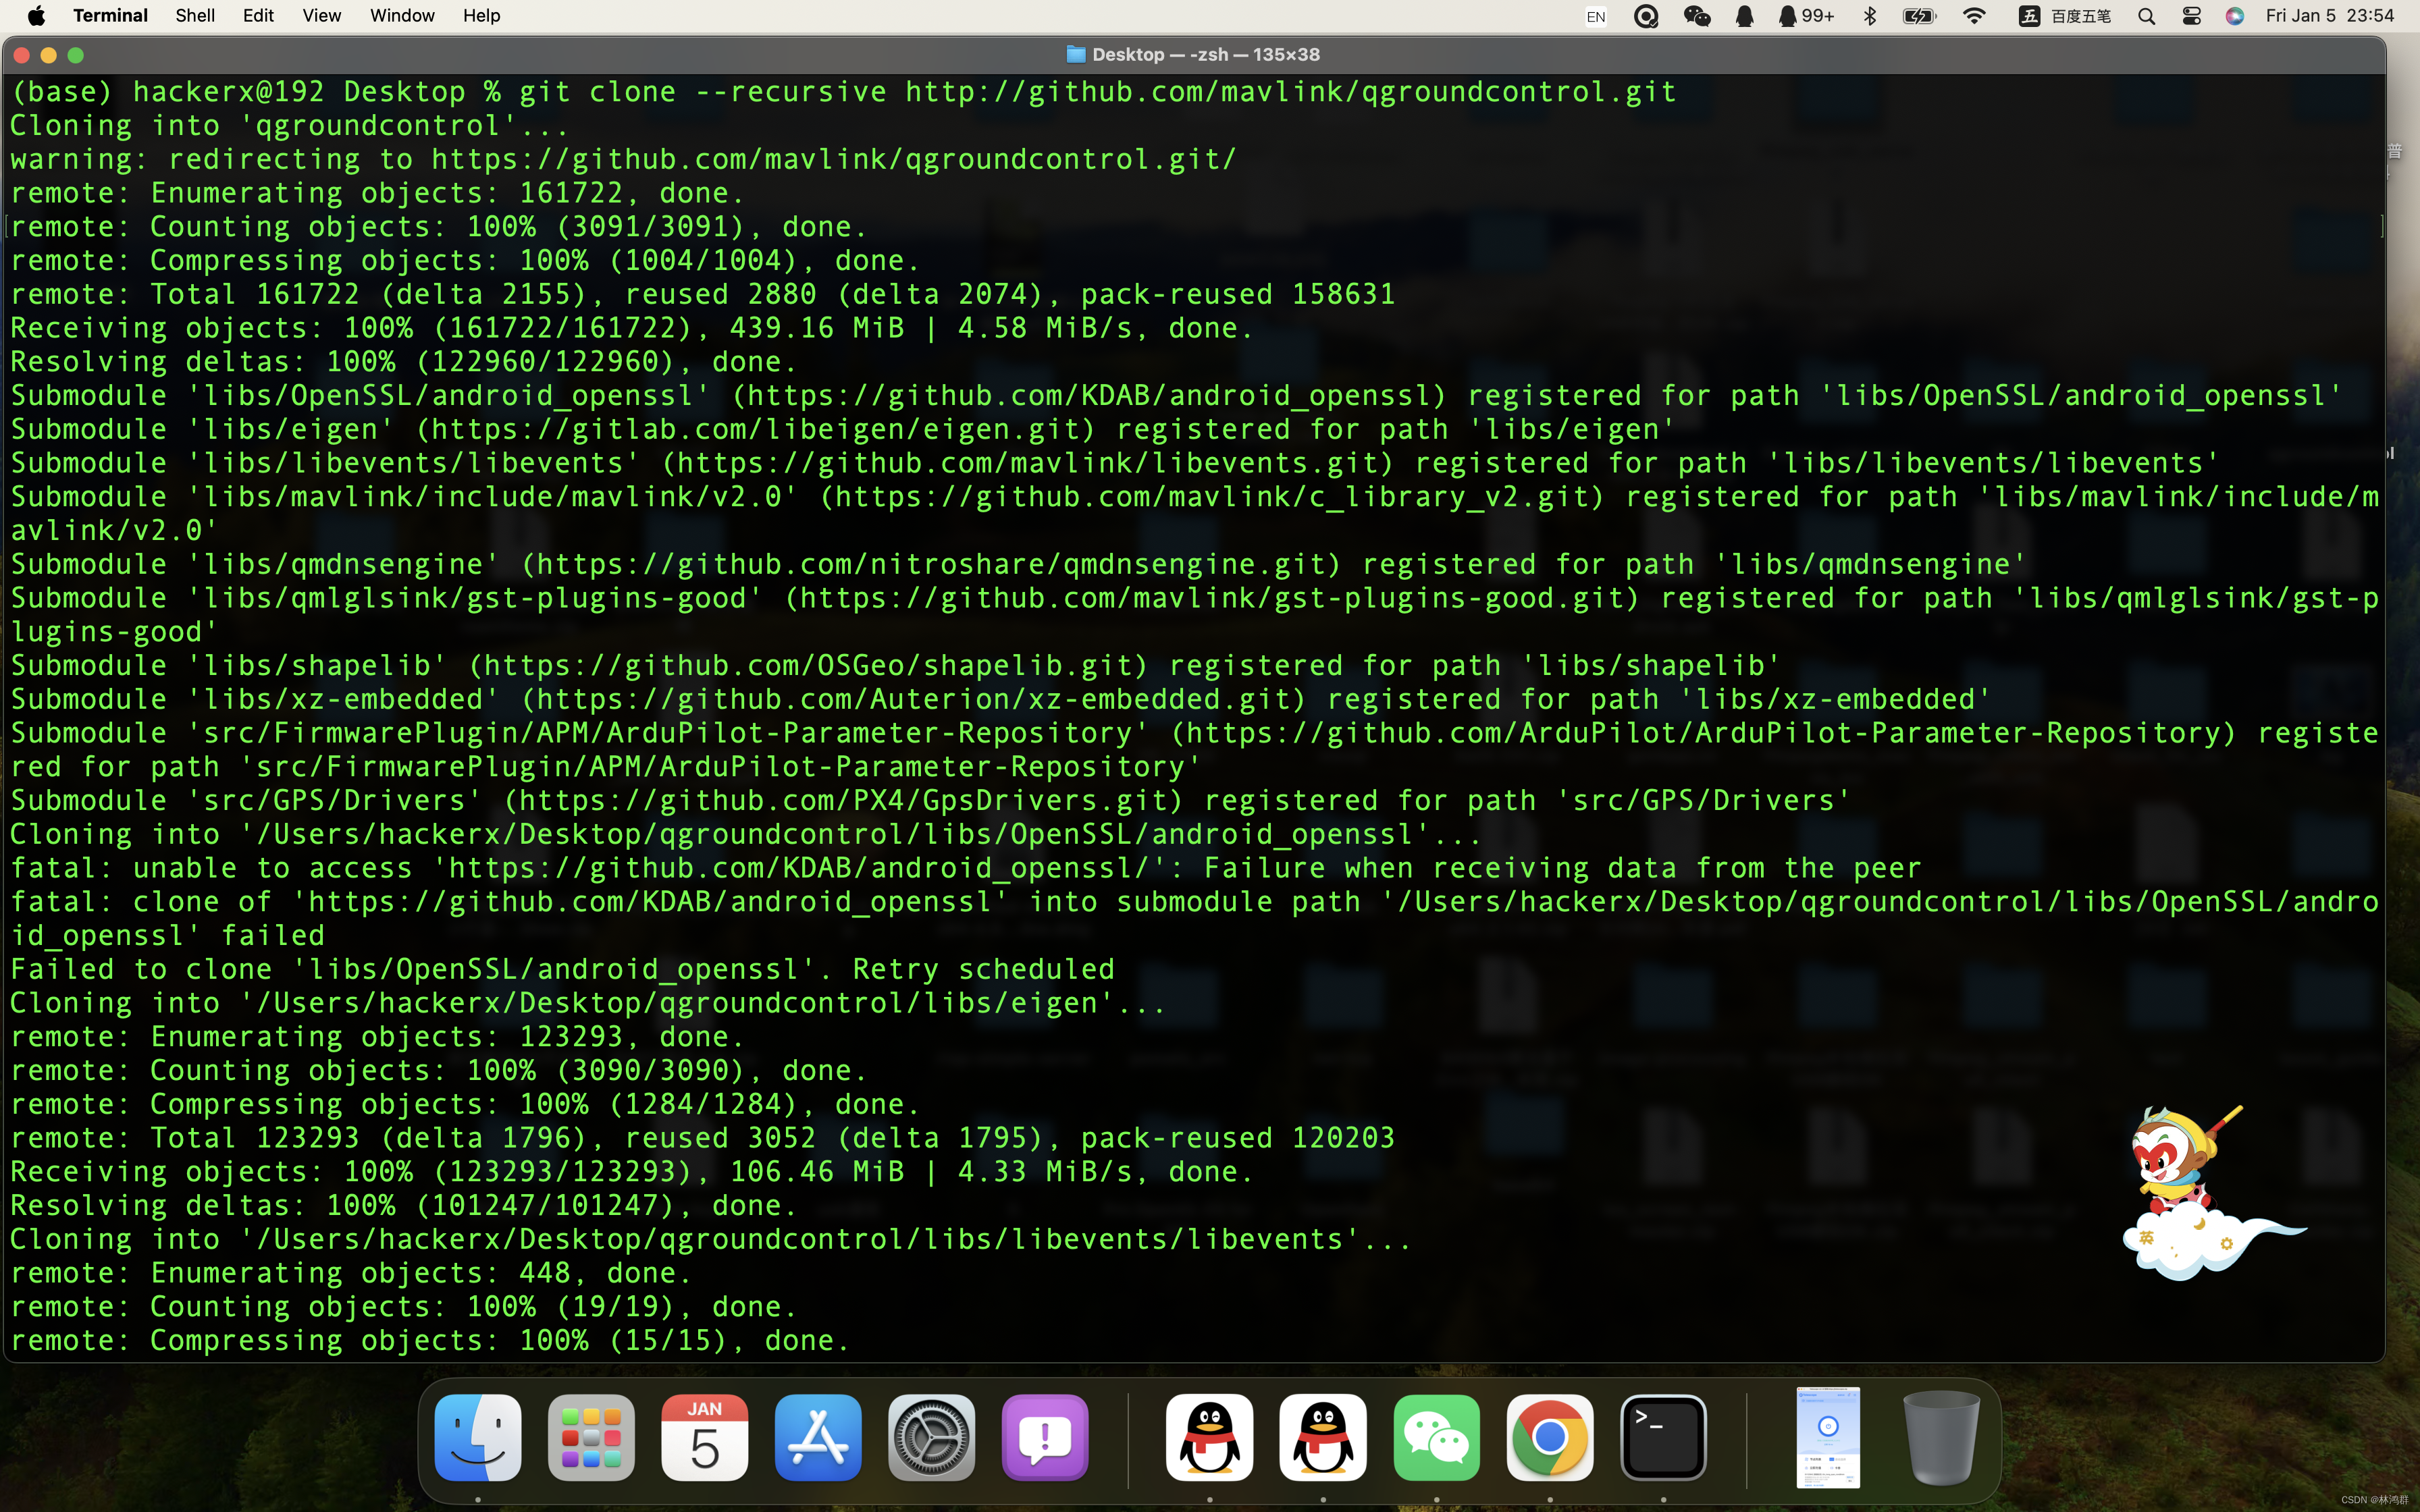Click the 百度五笔 input method item
Viewport: 2420px width, 1512px height.
tap(2064, 16)
